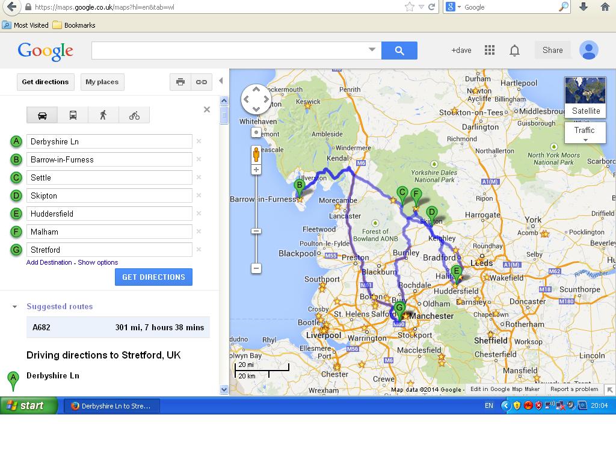Open the address bar history dropdown
616x462 pixels.
pos(421,7)
